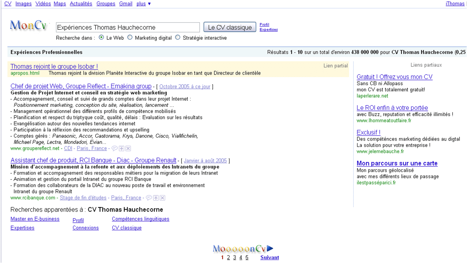Viewport: 467px width, 263px height.
Task: Select the 'Marketing digital' radio button
Action: pos(130,37)
